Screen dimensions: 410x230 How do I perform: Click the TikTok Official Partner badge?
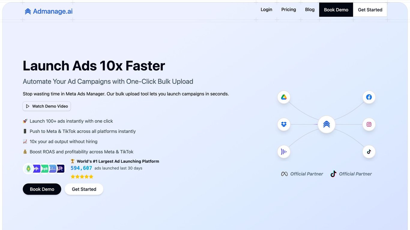[351, 174]
